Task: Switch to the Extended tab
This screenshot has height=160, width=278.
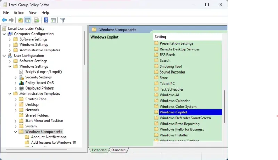Action: (99, 150)
